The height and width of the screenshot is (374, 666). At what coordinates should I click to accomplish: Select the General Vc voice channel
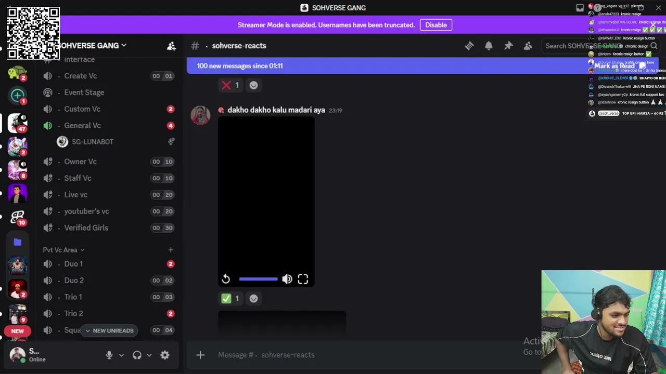(108, 126)
